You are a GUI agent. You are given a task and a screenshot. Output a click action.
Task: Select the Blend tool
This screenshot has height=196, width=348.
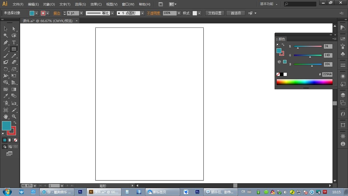(14, 96)
